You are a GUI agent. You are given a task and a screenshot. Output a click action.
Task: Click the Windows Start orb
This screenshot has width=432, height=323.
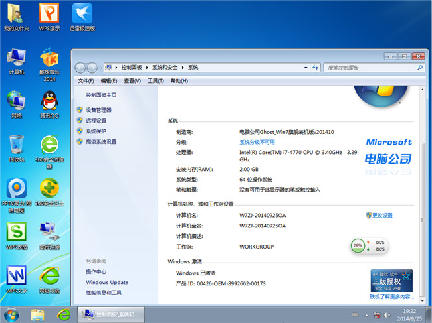[11, 315]
